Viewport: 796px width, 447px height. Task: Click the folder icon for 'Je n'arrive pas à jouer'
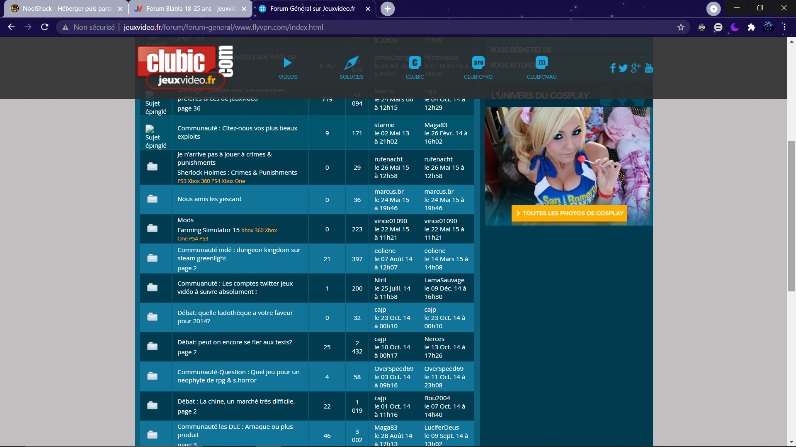click(152, 167)
